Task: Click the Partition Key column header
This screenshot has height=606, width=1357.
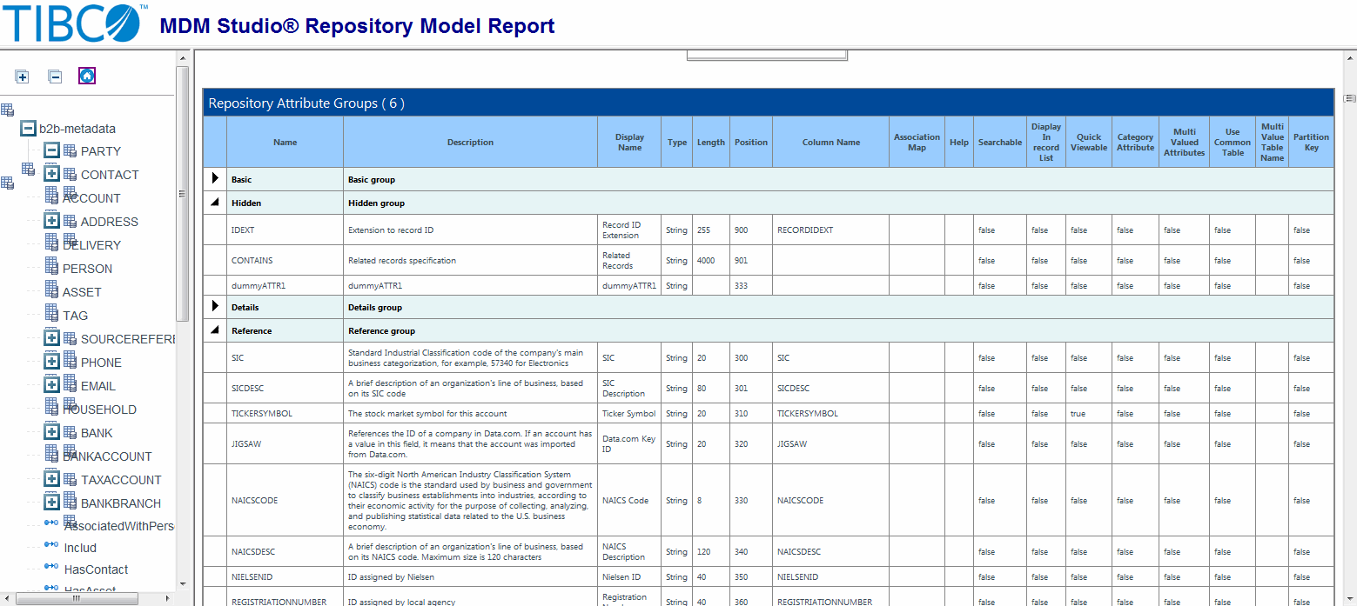Action: pos(1311,142)
